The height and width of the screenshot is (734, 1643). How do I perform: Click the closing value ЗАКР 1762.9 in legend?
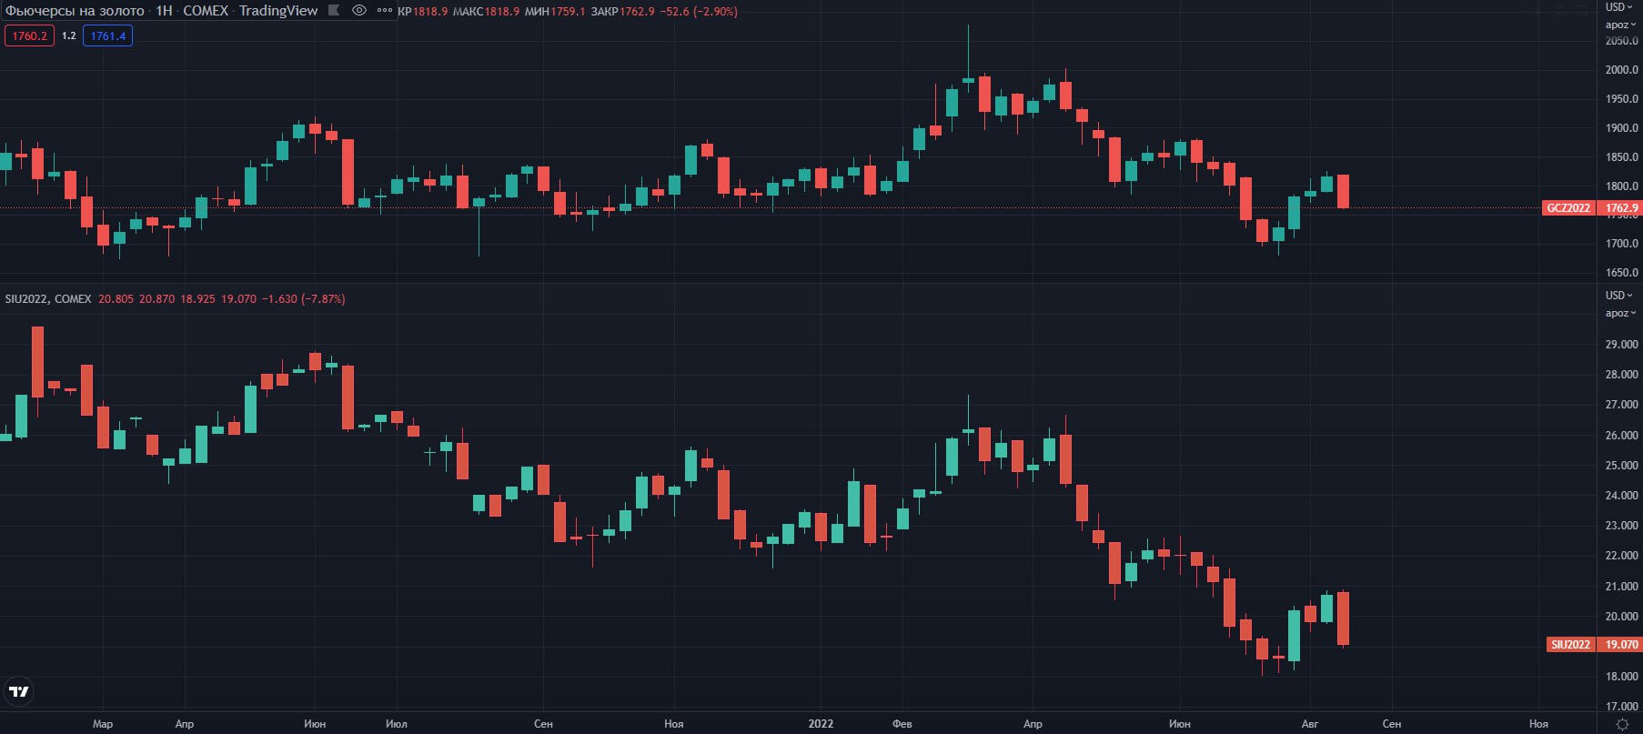tap(622, 11)
